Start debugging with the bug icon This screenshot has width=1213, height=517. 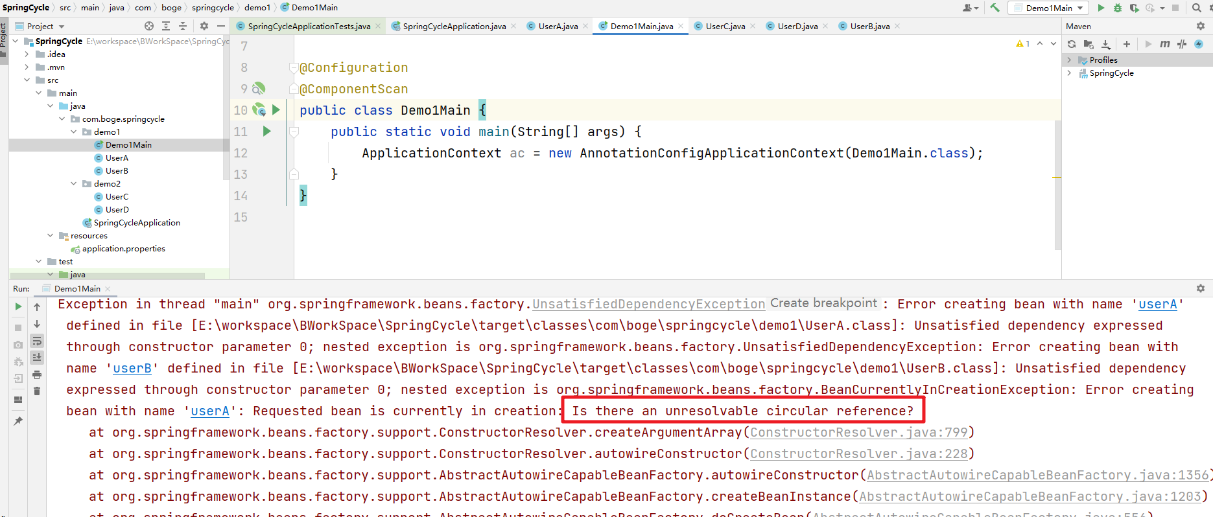tap(1118, 8)
